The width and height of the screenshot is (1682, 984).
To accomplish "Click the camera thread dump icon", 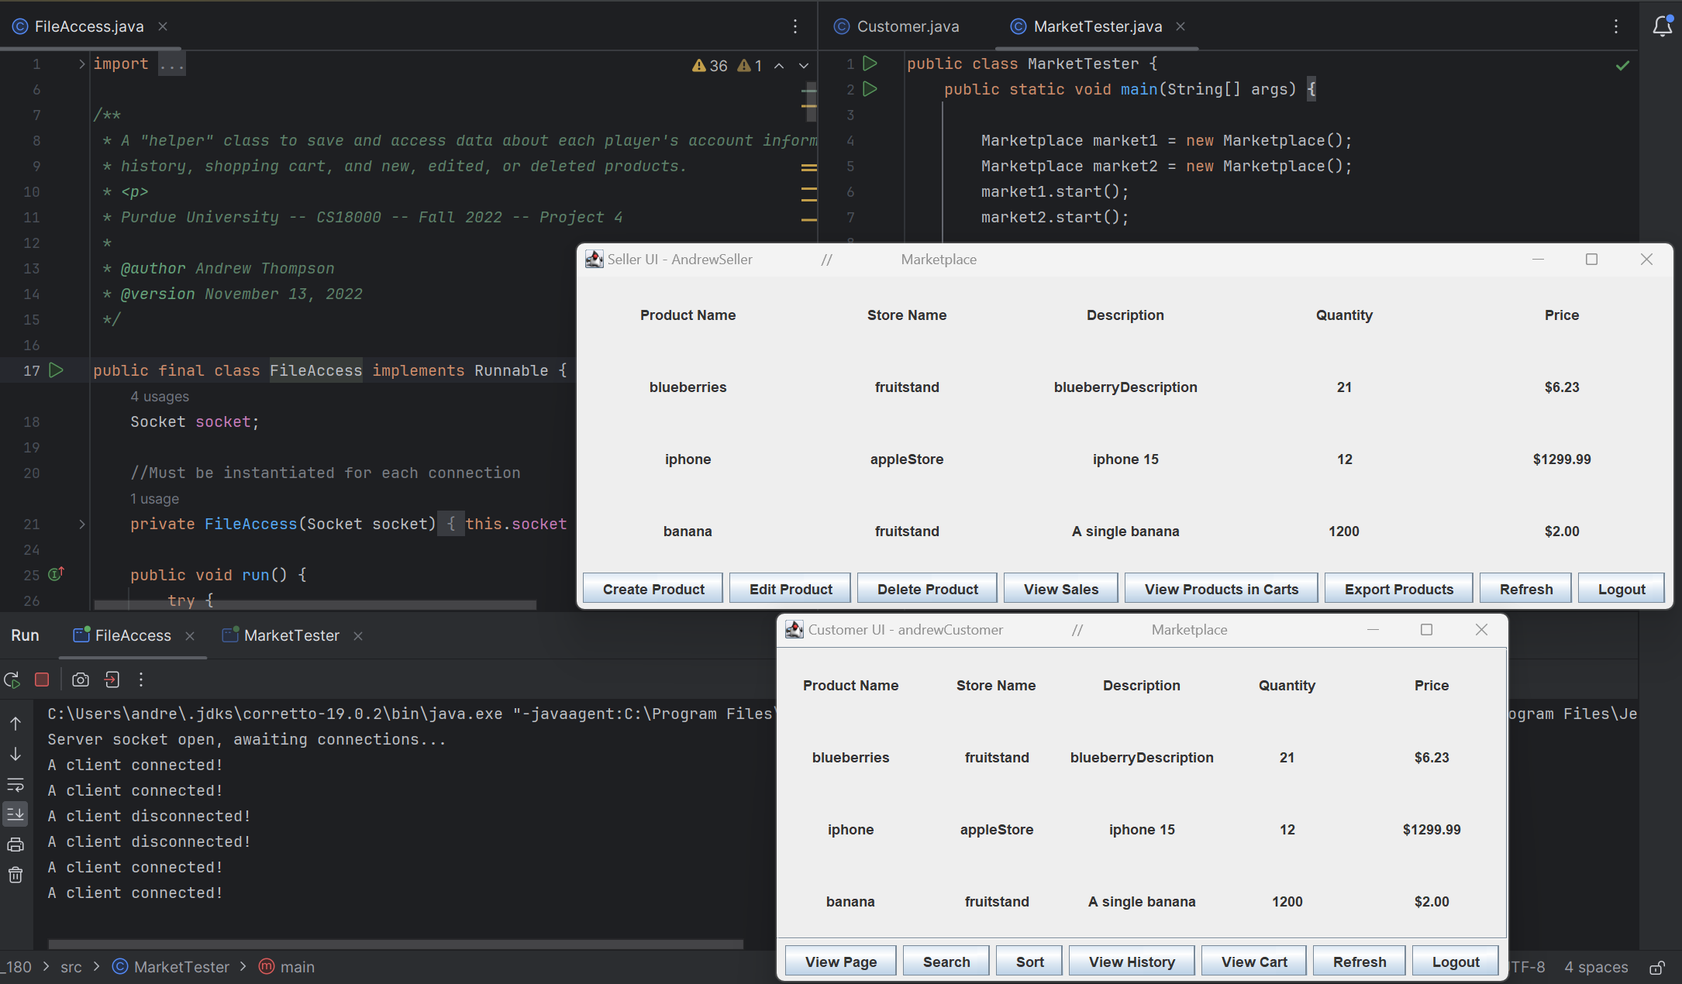I will click(x=81, y=680).
